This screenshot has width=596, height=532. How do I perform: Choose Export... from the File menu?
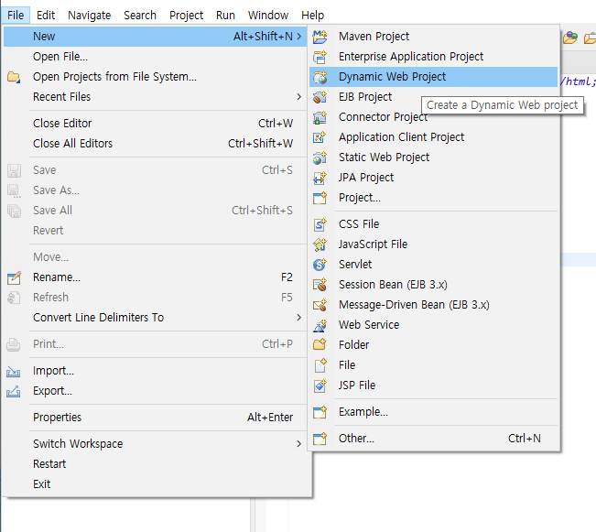pyautogui.click(x=155, y=391)
